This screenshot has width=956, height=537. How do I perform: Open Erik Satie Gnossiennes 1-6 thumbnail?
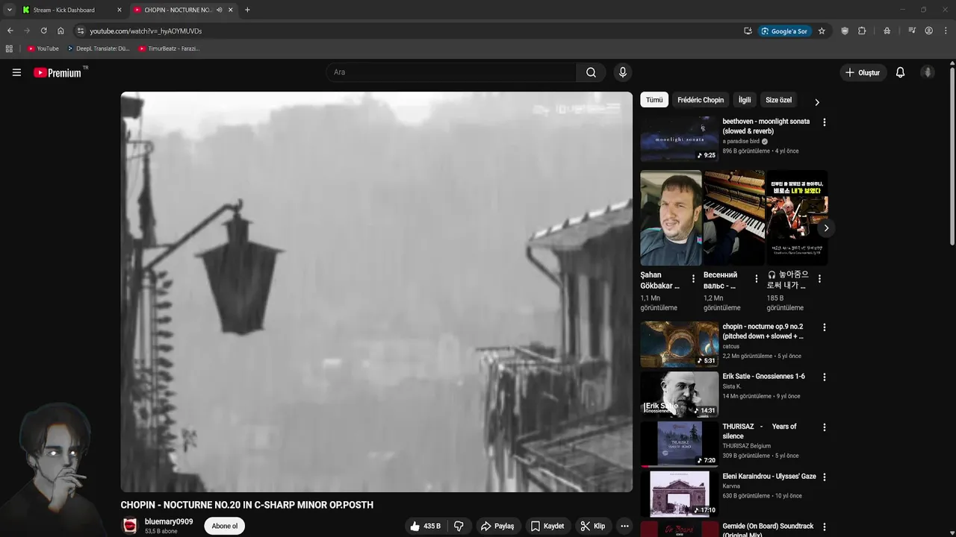click(x=679, y=394)
